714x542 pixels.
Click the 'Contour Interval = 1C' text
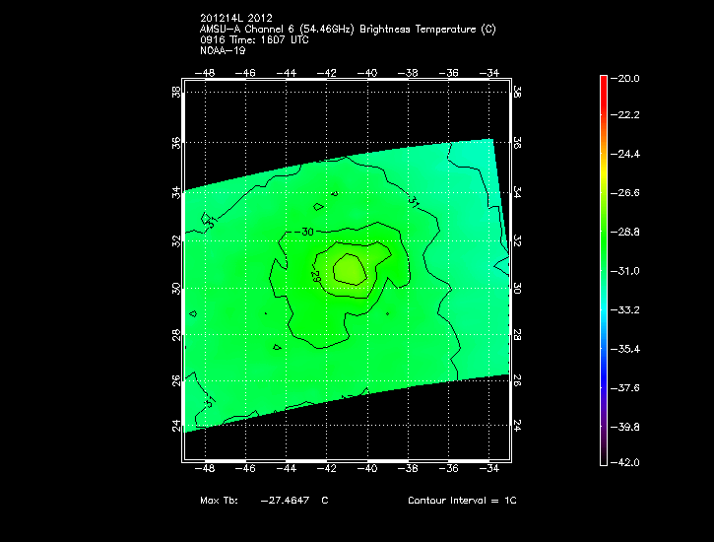click(462, 501)
